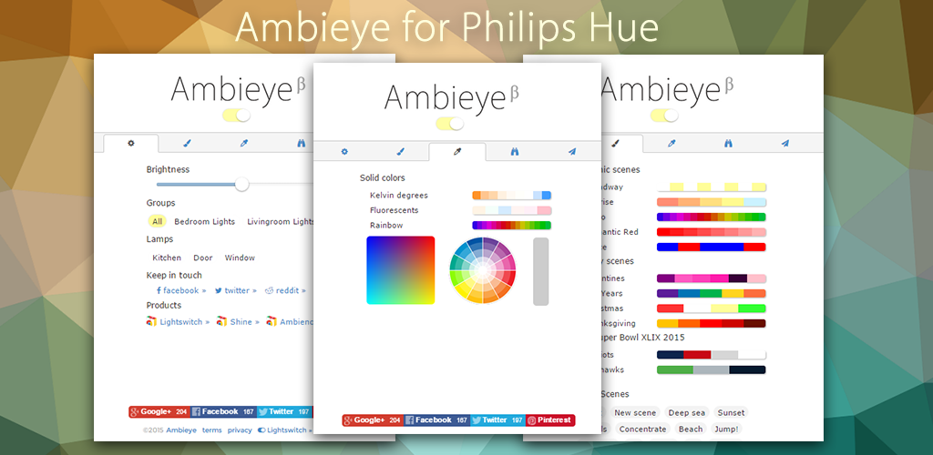Click Facebook share button in center panel

(x=437, y=420)
